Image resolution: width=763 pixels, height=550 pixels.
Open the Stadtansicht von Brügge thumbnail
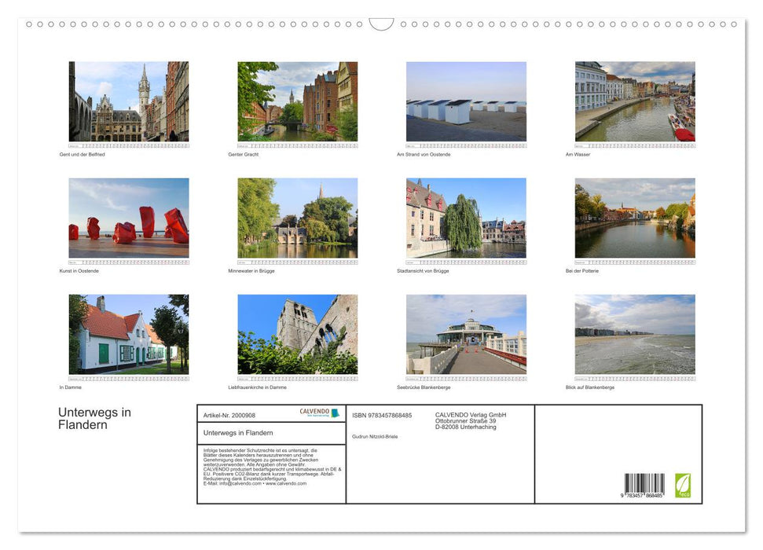(x=464, y=218)
